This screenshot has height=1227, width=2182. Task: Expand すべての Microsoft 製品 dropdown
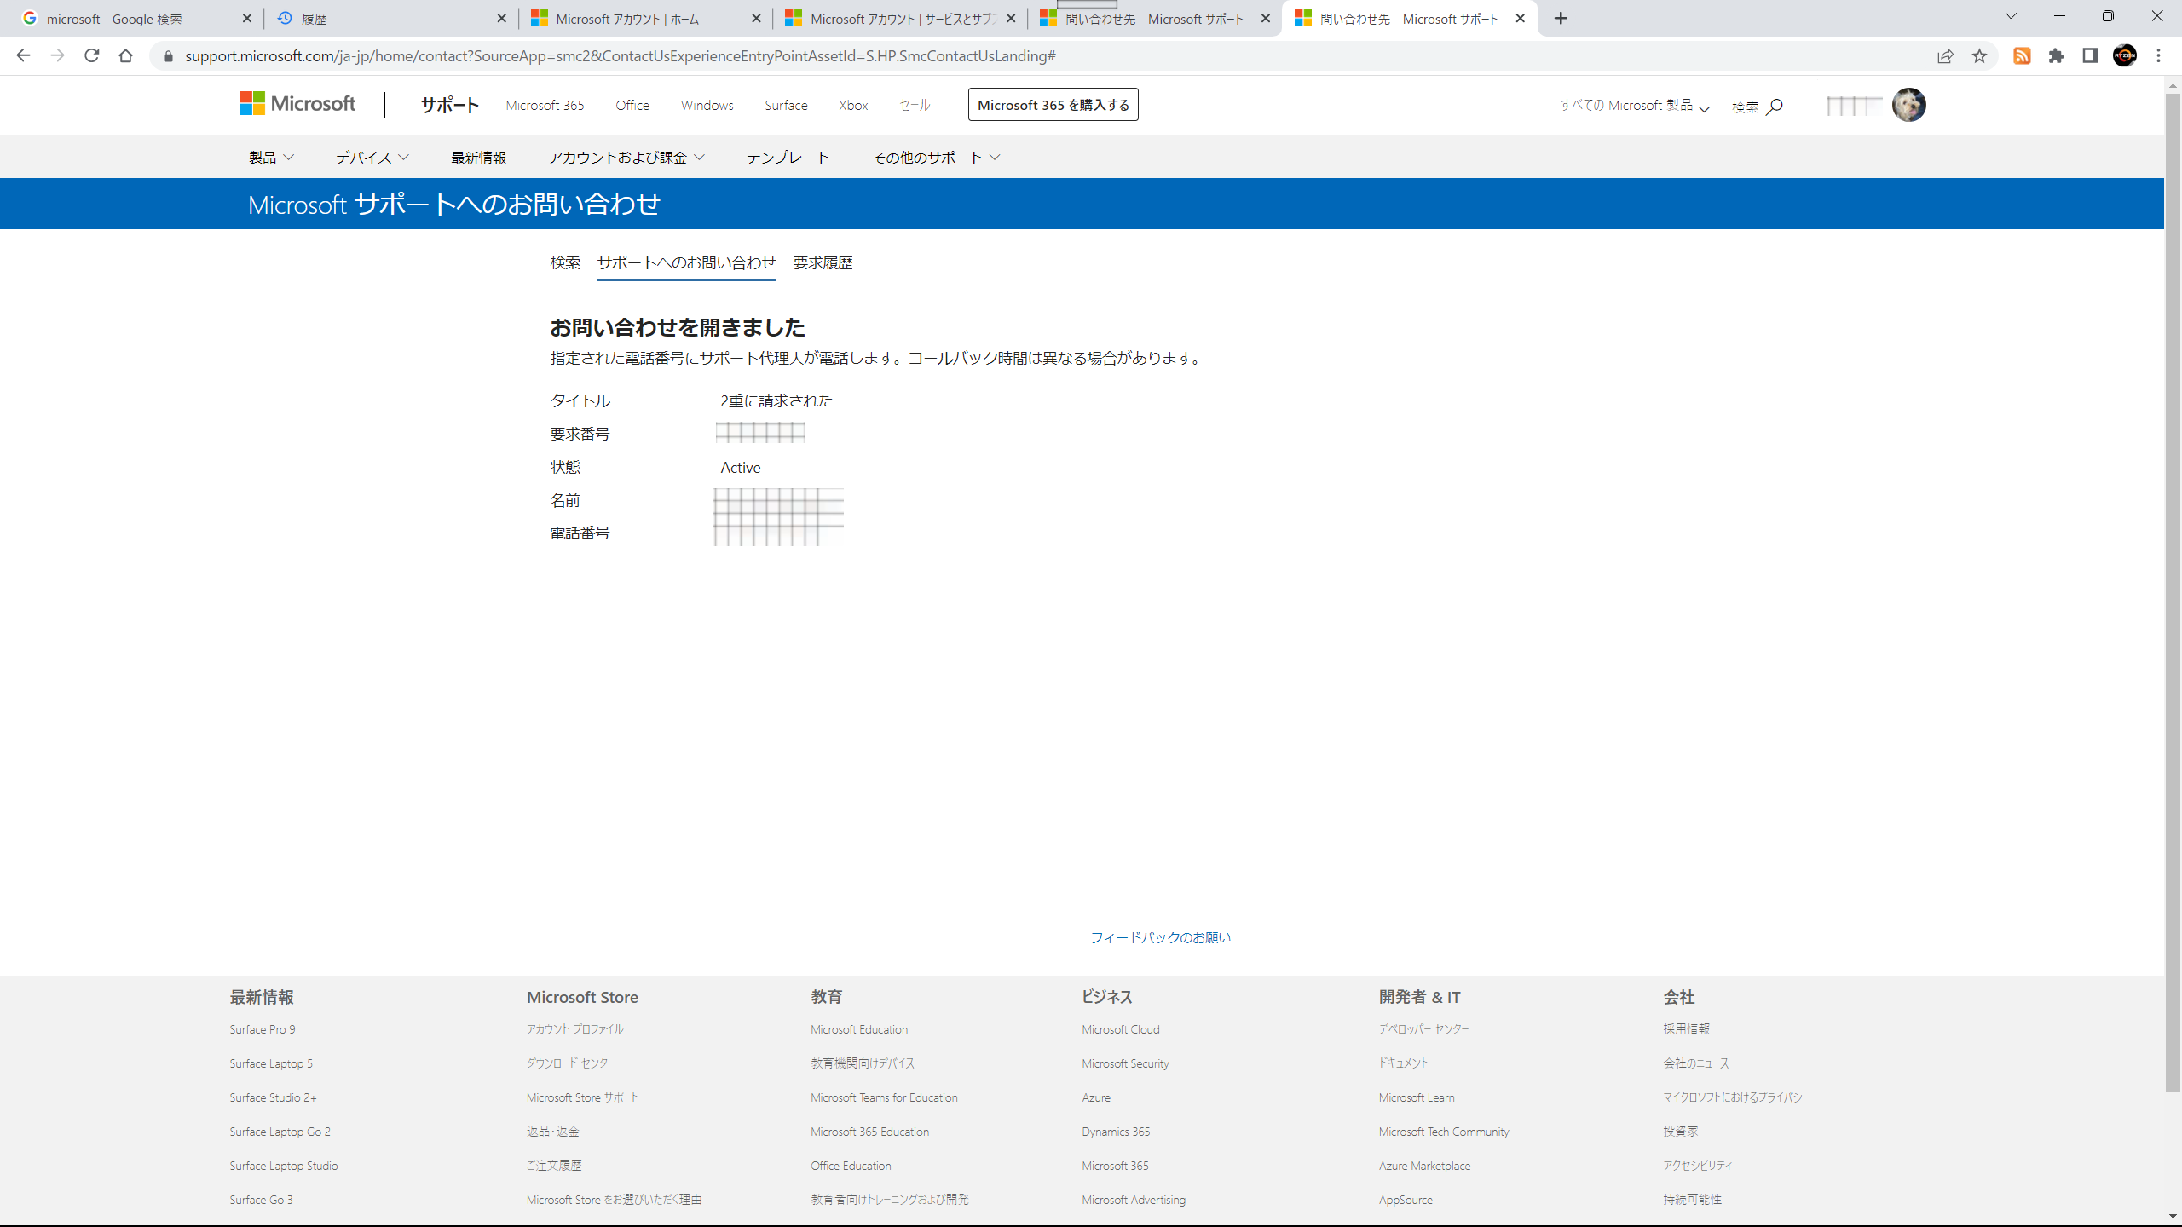(x=1635, y=106)
